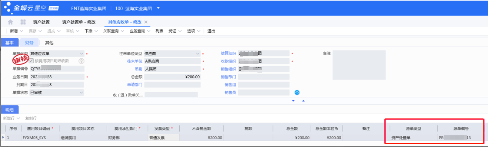The width and height of the screenshot is (488, 147).
Task: Open the organization dropdown in the header
Action: (158, 8)
